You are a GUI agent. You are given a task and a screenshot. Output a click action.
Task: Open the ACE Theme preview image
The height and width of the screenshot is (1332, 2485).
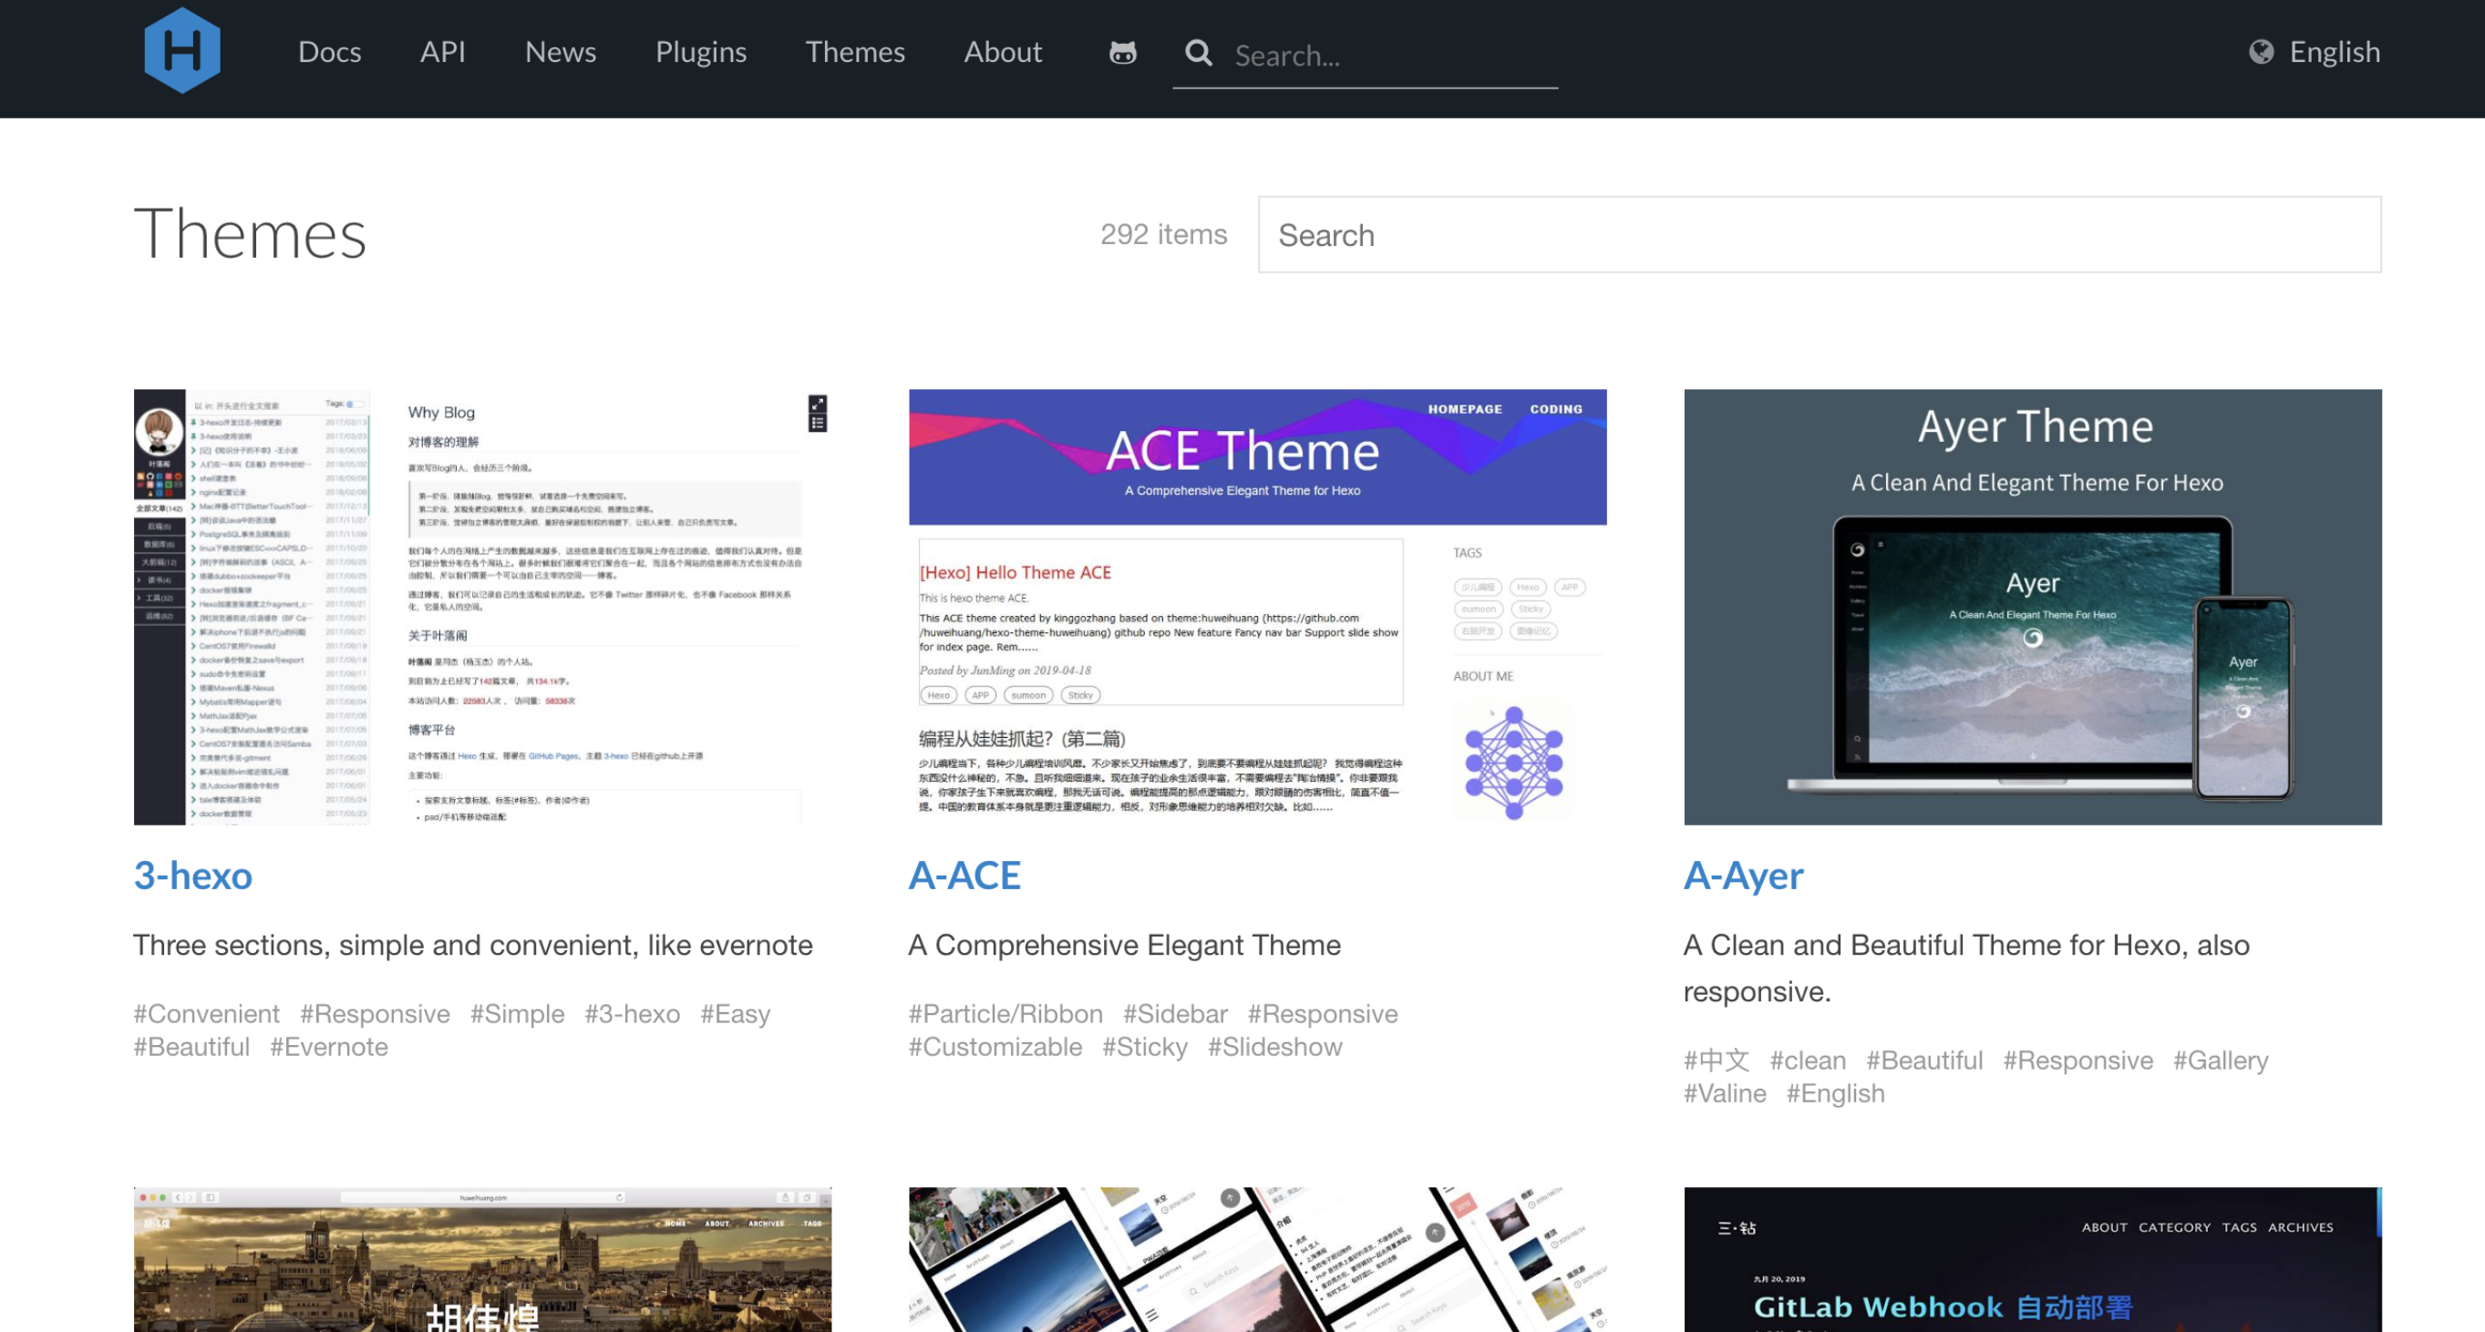pos(1258,607)
